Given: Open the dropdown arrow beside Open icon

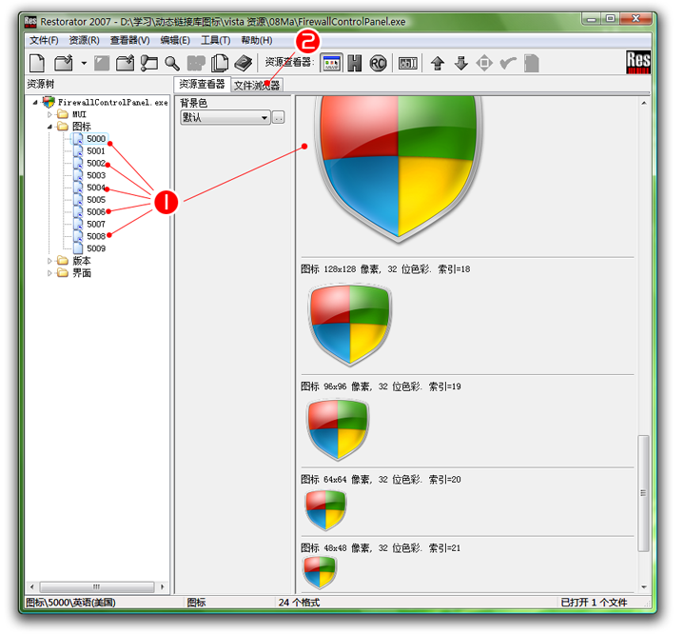Looking at the screenshot, I should click(84, 64).
